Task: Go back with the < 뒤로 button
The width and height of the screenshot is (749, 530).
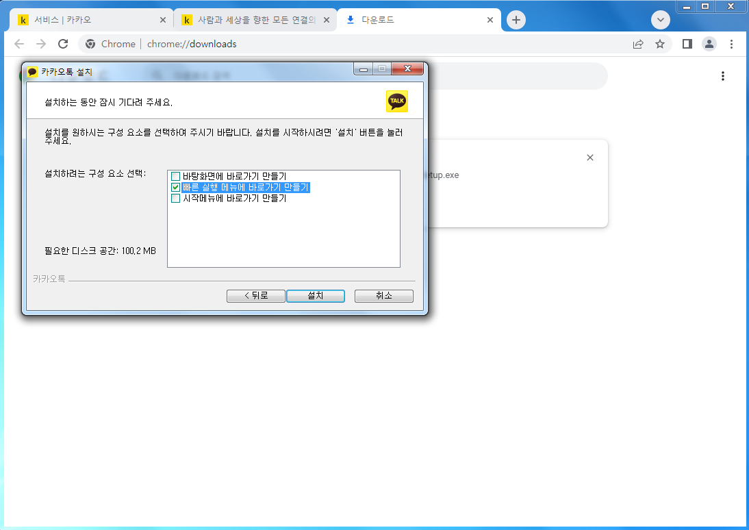Action: point(255,296)
